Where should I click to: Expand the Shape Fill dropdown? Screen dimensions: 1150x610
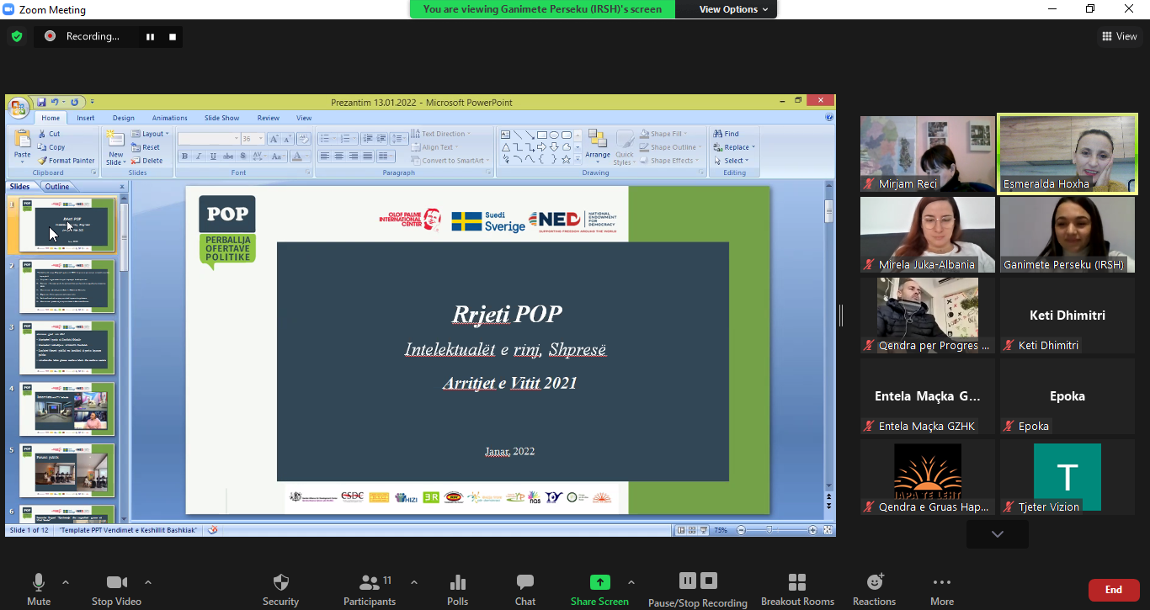[684, 133]
